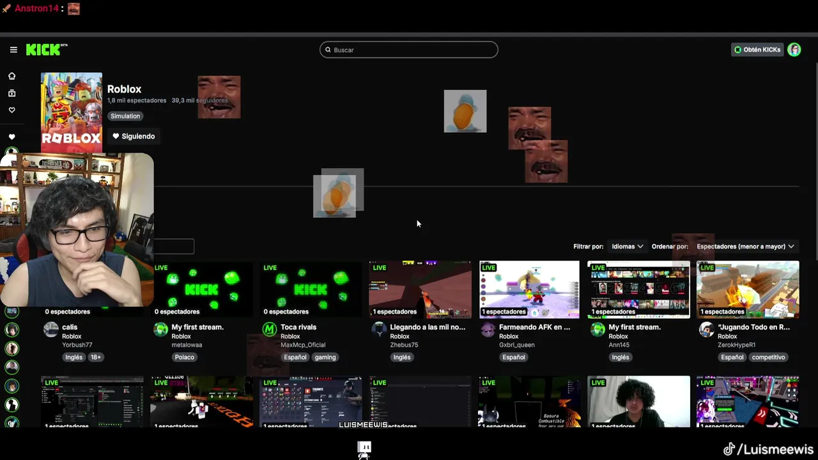Click the 18+ tag on calis stream
The width and height of the screenshot is (818, 460).
point(95,357)
